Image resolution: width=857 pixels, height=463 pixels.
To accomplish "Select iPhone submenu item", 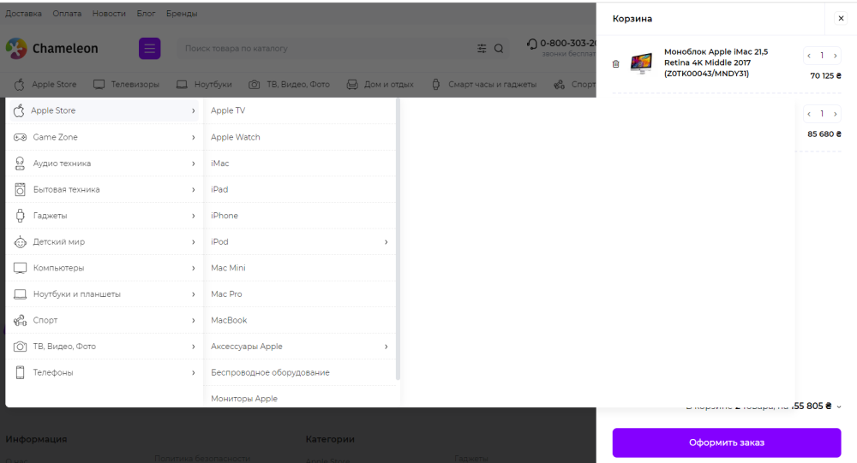I will coord(225,216).
